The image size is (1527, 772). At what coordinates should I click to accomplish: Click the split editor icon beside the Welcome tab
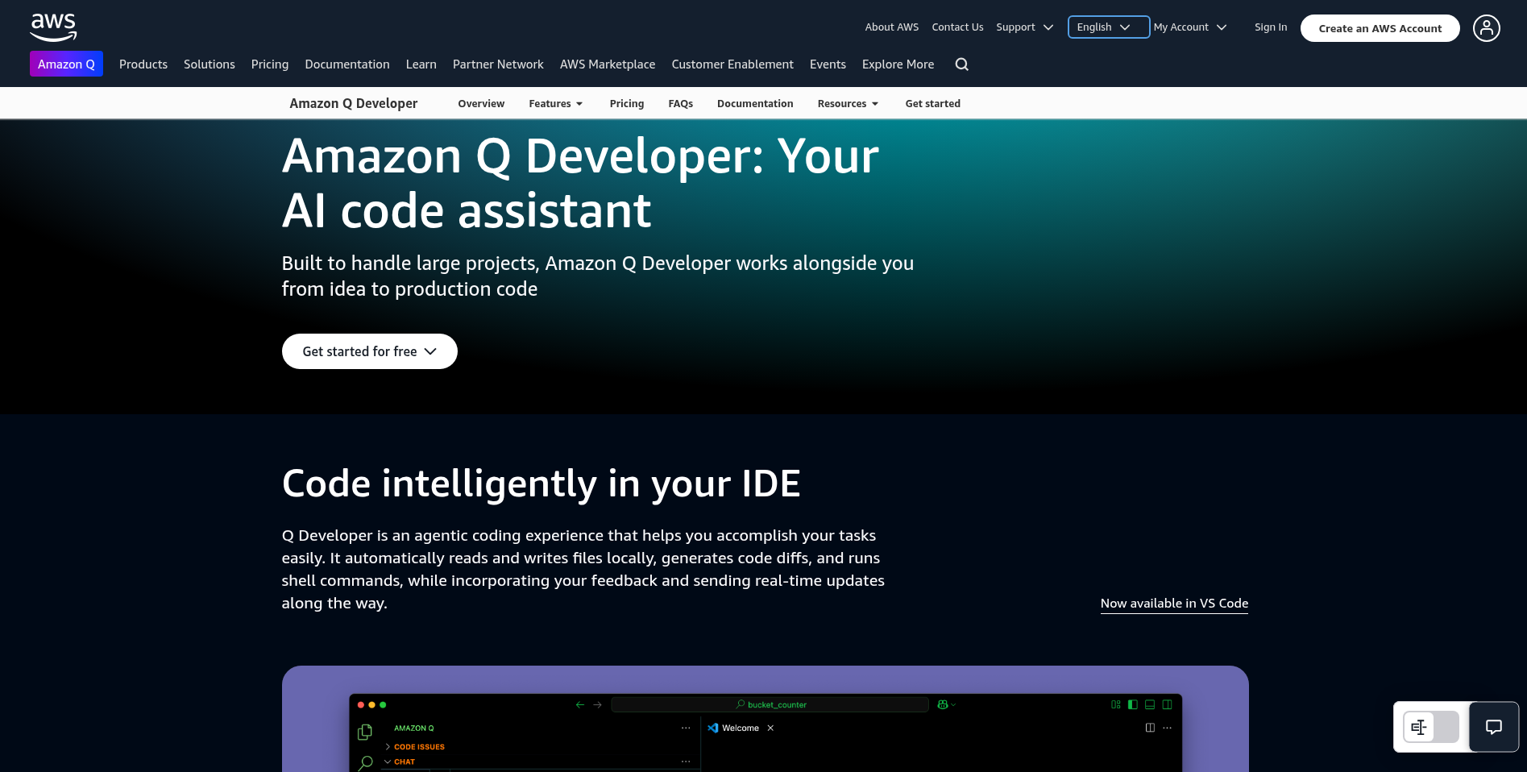tap(1150, 728)
